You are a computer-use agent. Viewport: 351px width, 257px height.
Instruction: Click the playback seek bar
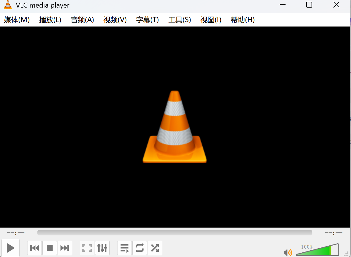pyautogui.click(x=174, y=233)
